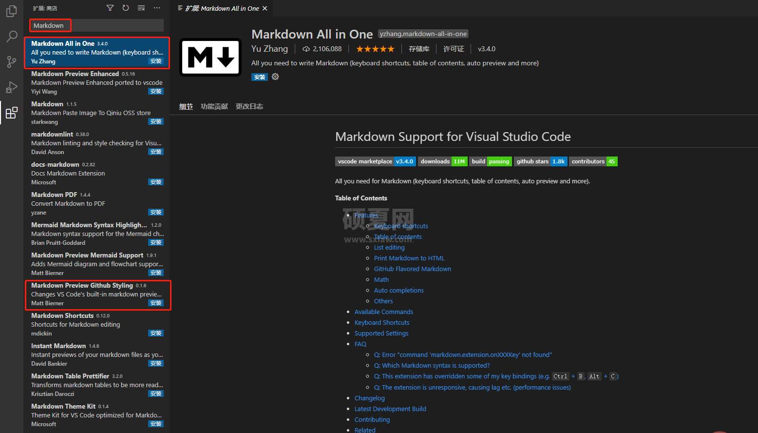This screenshot has height=433, width=758.
Task: Open GitHub Flavored Markdown link
Action: tap(413, 269)
